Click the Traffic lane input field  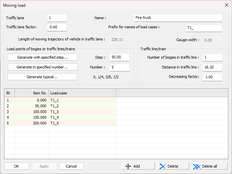[x=57, y=18]
